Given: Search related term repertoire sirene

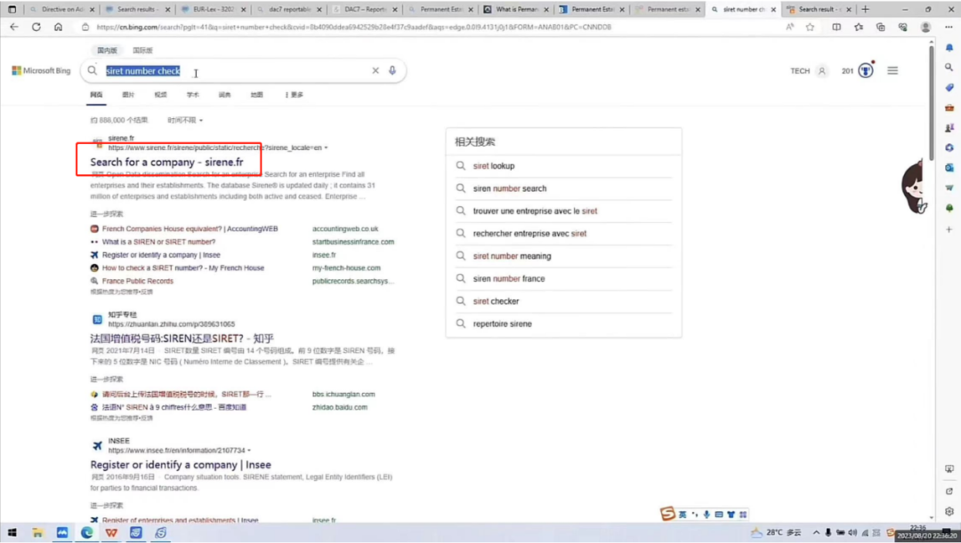Looking at the screenshot, I should click(503, 323).
